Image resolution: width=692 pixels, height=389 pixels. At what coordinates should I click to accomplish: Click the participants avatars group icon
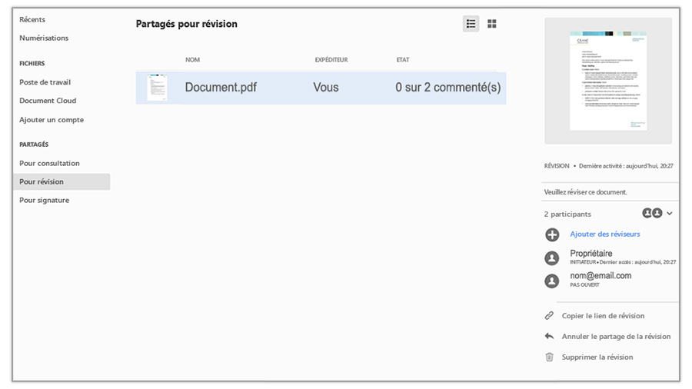point(652,213)
